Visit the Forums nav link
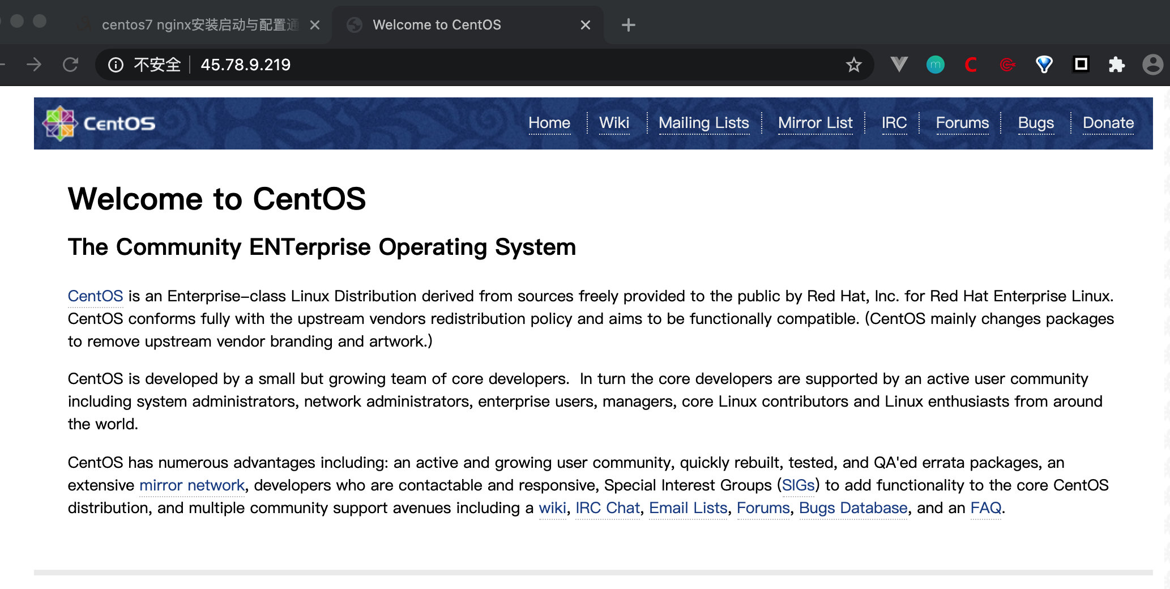This screenshot has width=1170, height=589. pos(962,123)
